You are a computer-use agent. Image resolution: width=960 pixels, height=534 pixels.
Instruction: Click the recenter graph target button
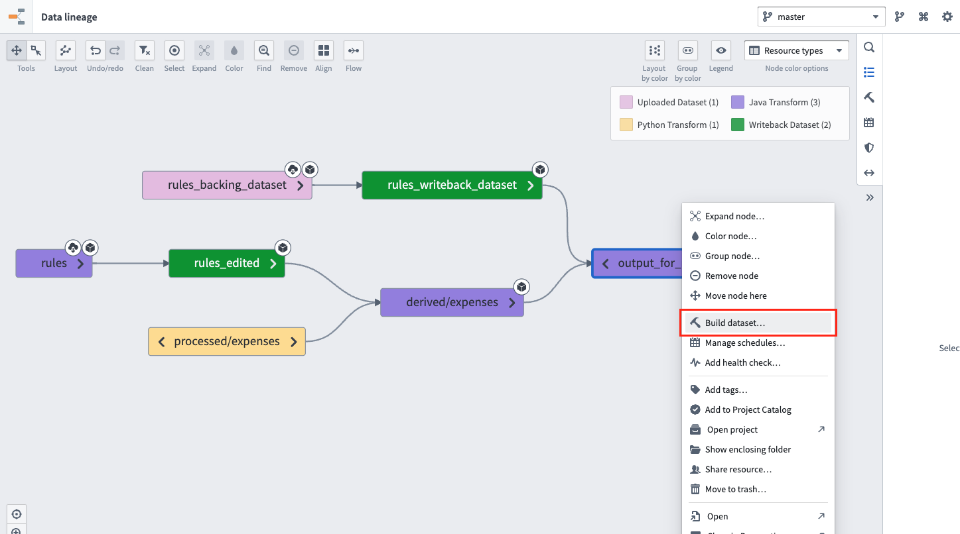[17, 514]
